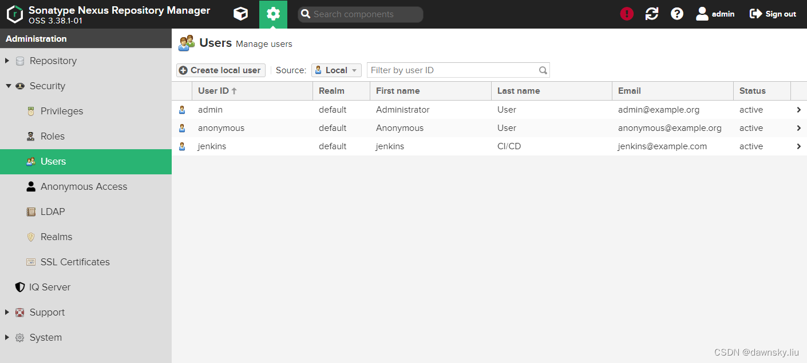The width and height of the screenshot is (807, 363).
Task: Click the Refresh icon in header
Action: [x=652, y=14]
